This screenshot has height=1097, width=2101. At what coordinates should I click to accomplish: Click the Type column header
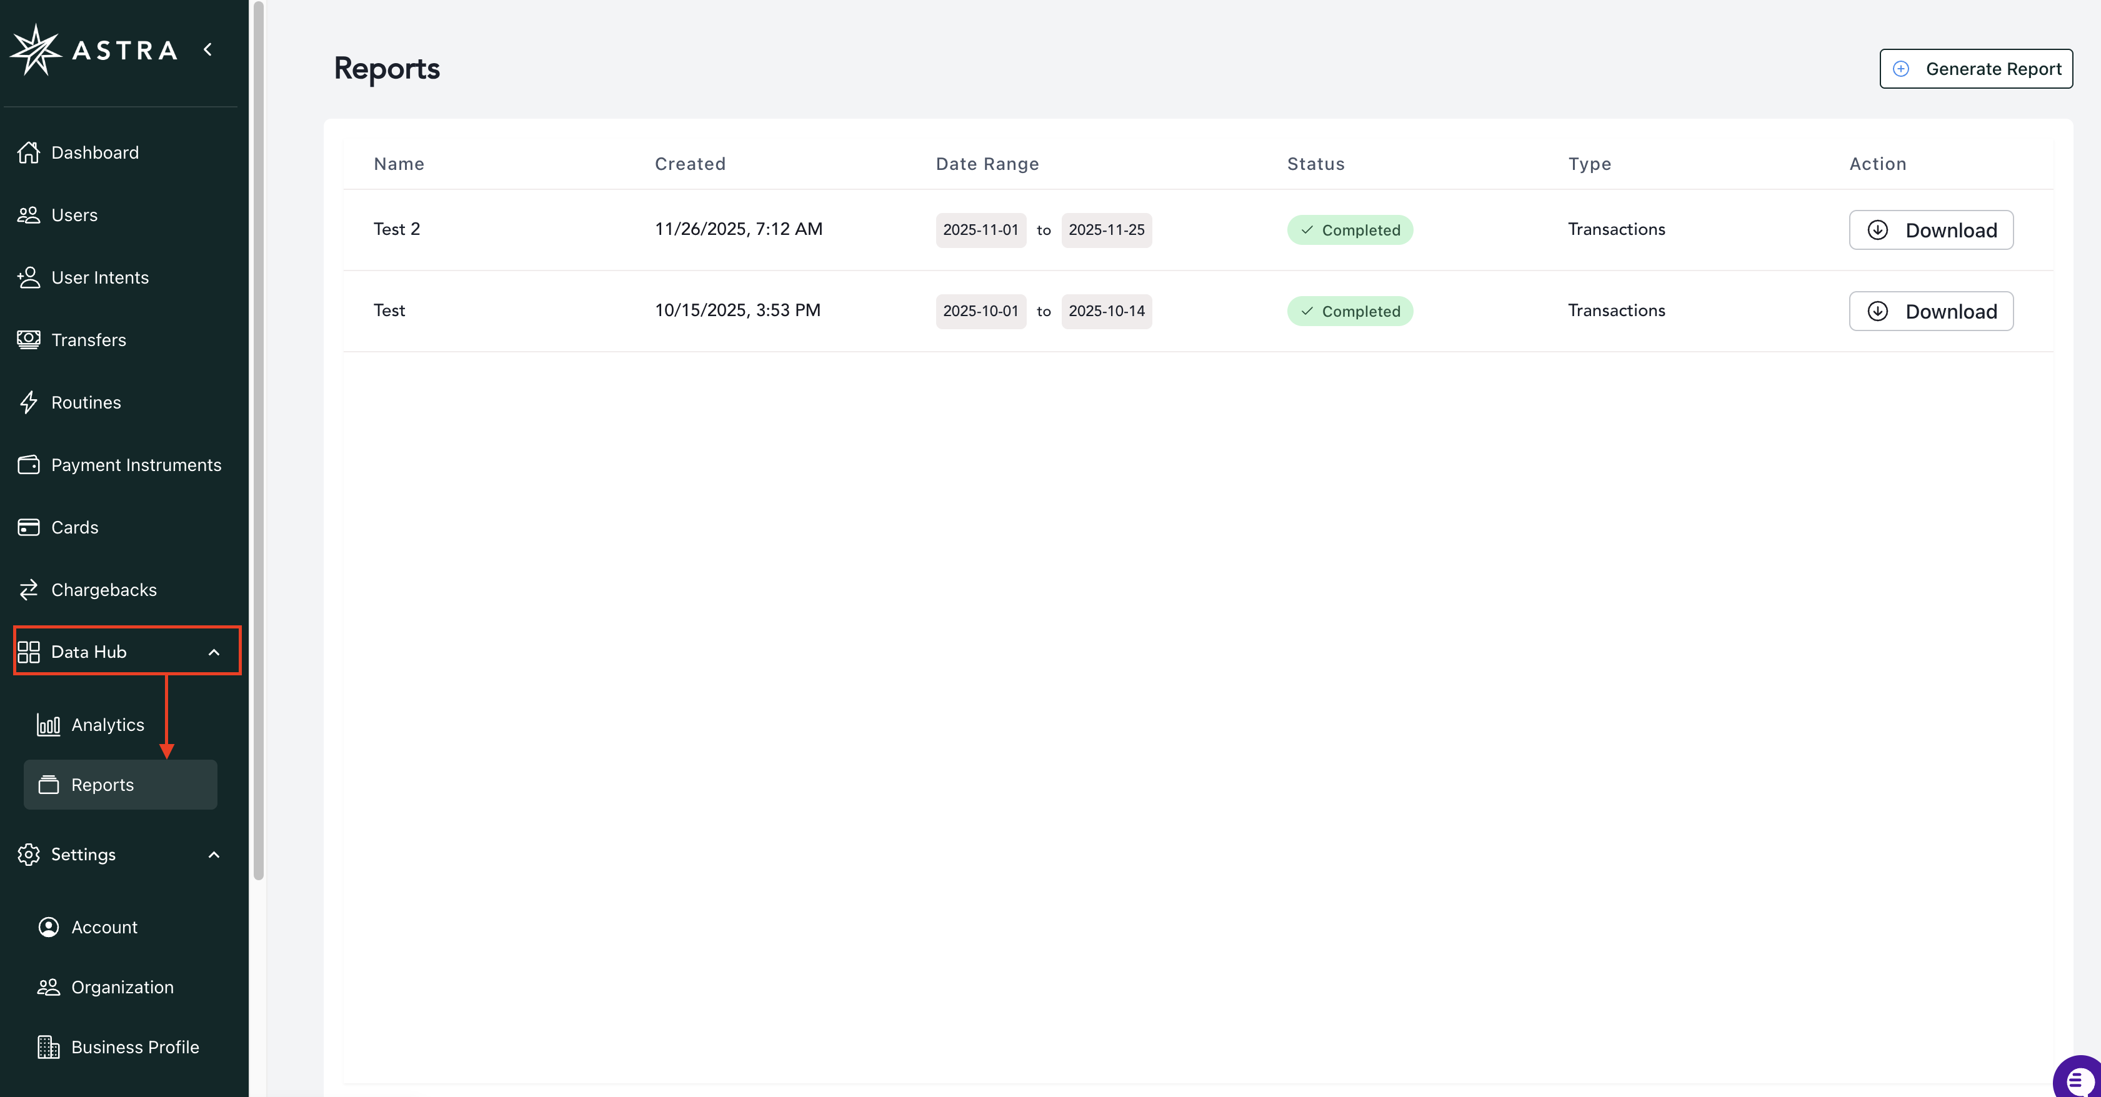point(1590,164)
